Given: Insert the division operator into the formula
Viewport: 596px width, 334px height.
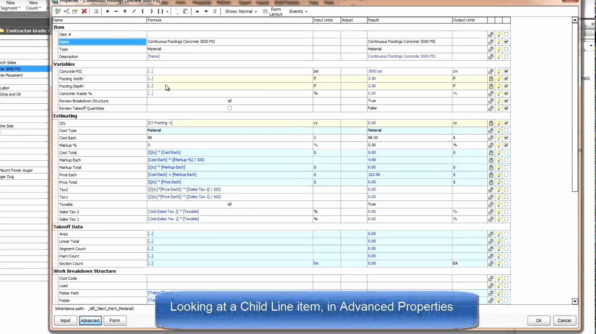Looking at the screenshot, I should click(134, 11).
